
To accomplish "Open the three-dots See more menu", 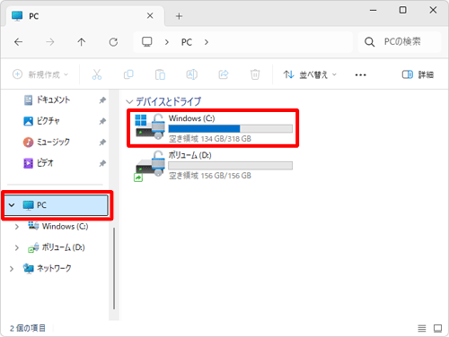I will [360, 74].
